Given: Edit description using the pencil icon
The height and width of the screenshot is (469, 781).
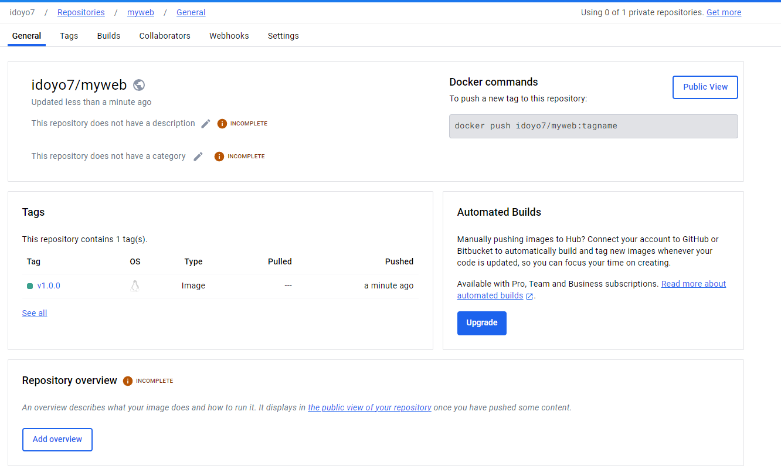Looking at the screenshot, I should click(206, 124).
